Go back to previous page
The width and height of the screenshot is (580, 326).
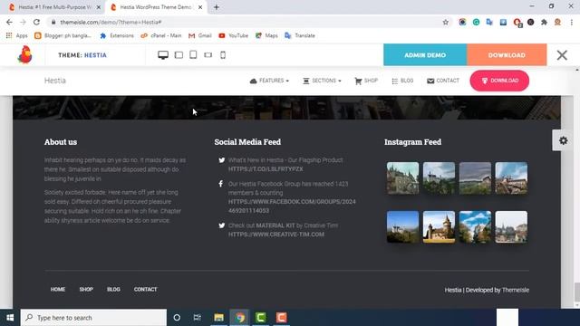point(9,22)
